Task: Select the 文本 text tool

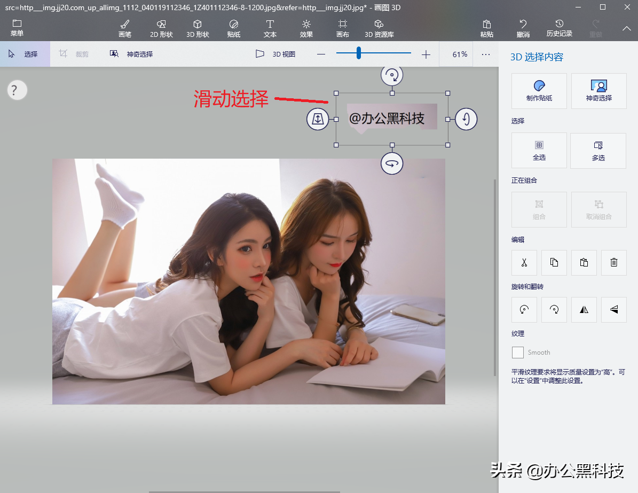Action: (x=270, y=28)
